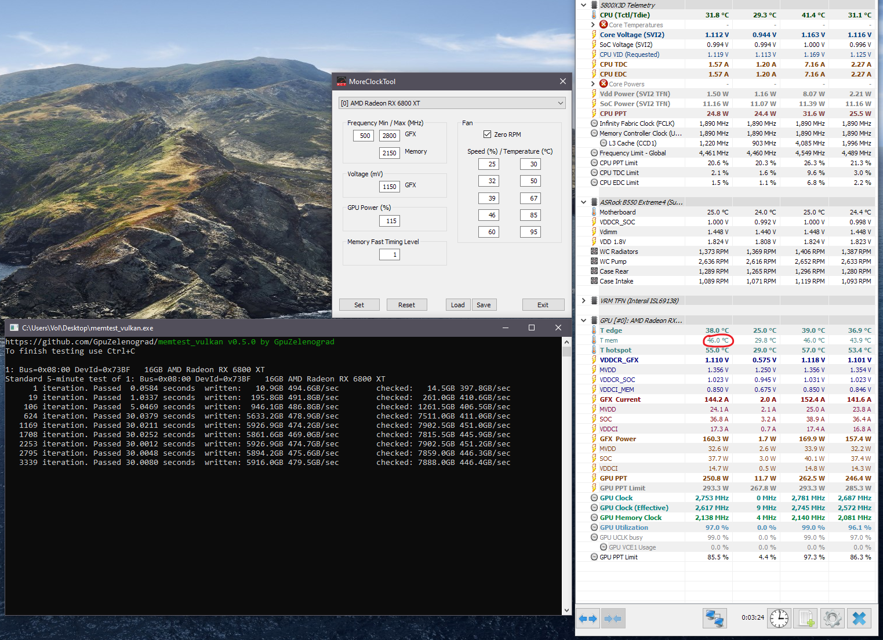The width and height of the screenshot is (883, 640).
Task: Click the thermometer icon beside Motherboard row
Action: 594,212
